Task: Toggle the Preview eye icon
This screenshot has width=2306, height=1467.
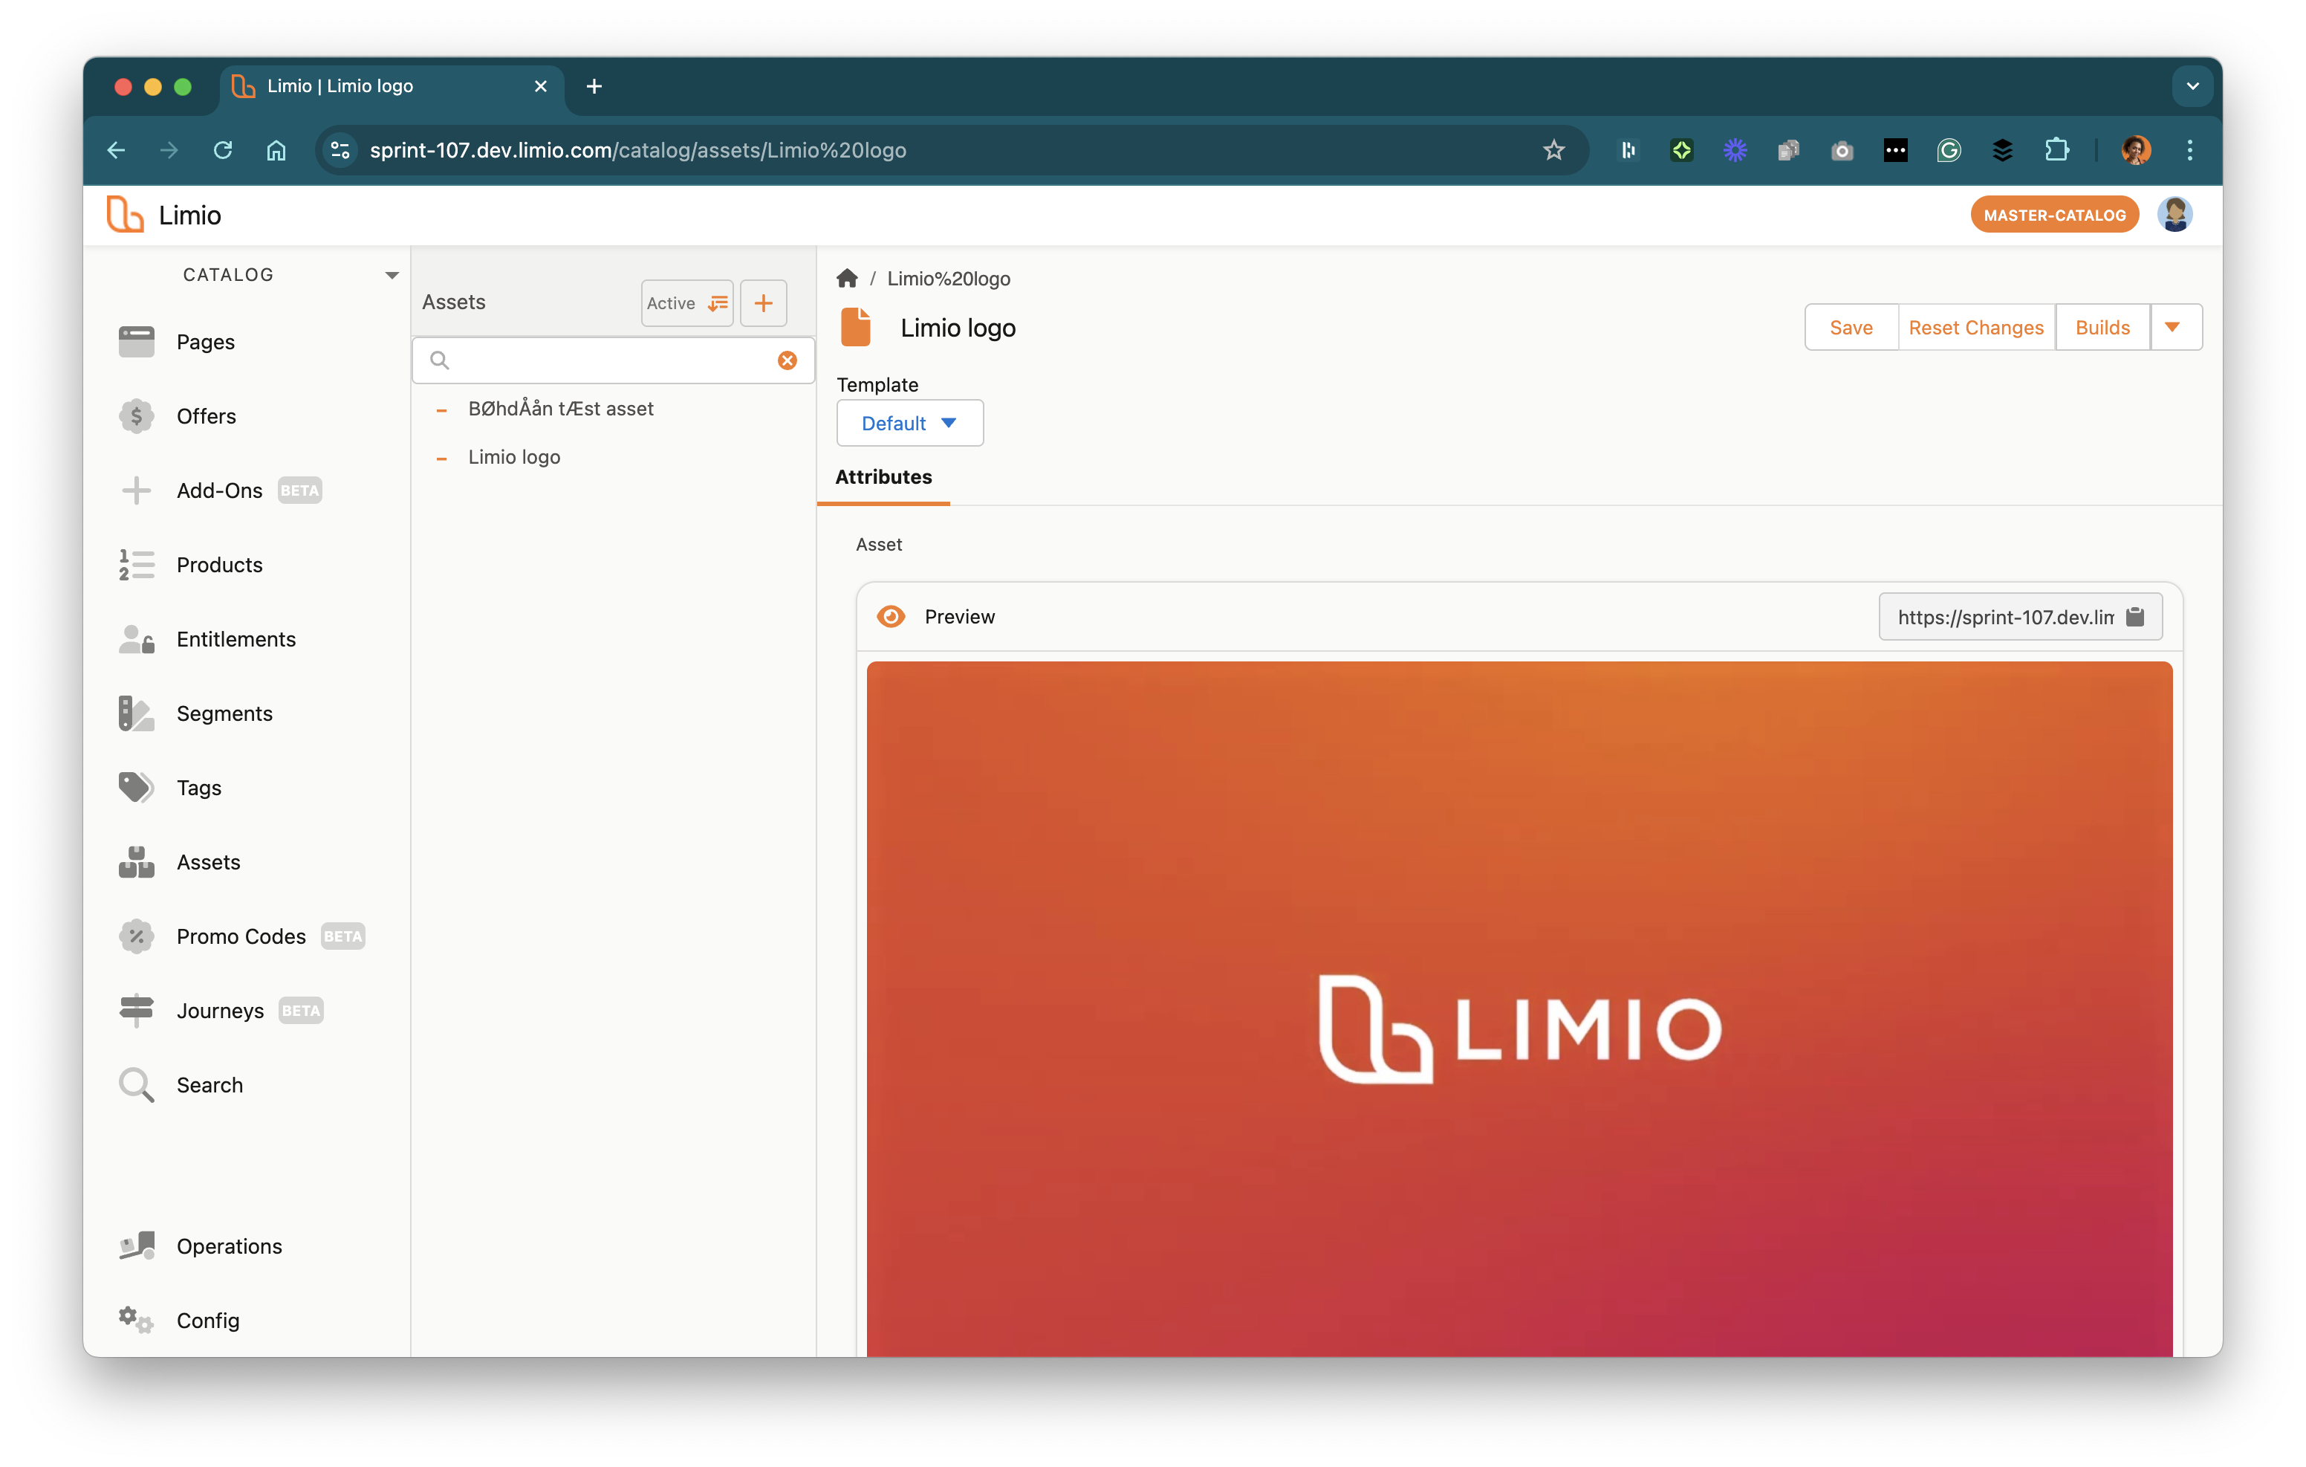Action: click(x=891, y=617)
